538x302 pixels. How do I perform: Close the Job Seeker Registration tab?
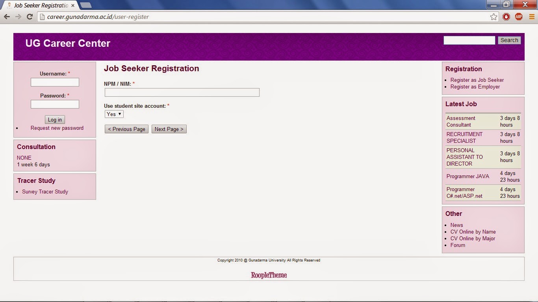tap(73, 6)
